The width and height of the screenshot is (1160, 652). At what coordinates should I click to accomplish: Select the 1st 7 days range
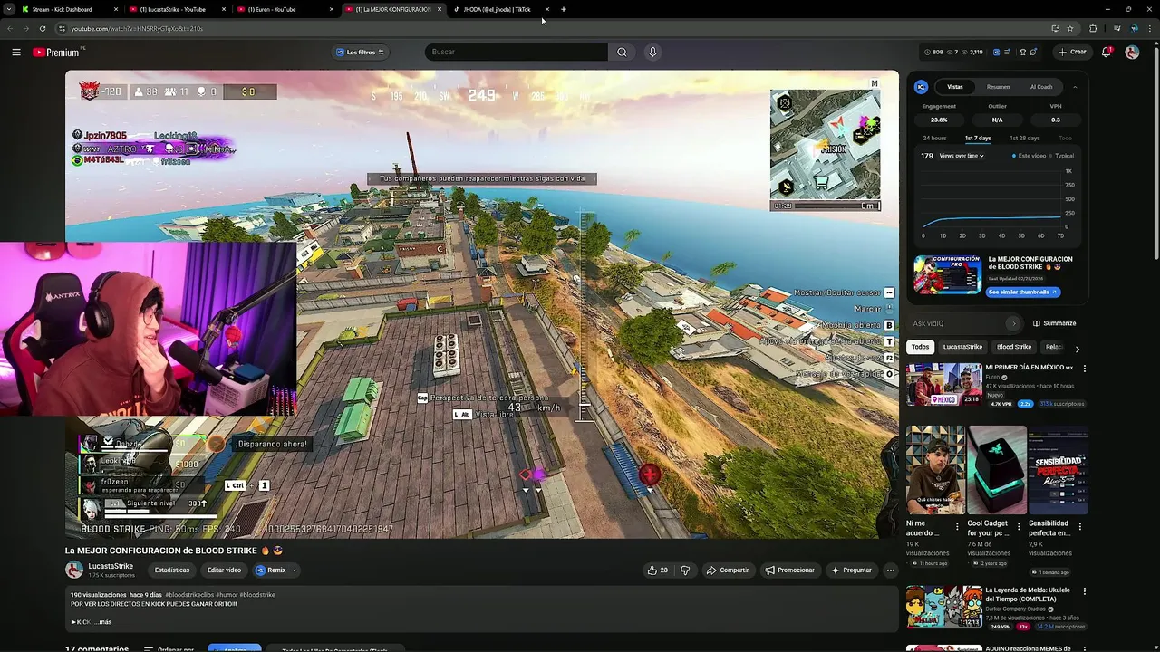coord(978,138)
